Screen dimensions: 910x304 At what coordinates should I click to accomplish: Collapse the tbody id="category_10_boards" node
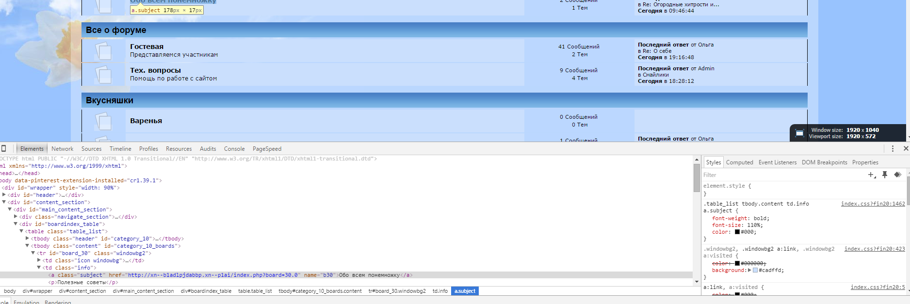pyautogui.click(x=27, y=246)
